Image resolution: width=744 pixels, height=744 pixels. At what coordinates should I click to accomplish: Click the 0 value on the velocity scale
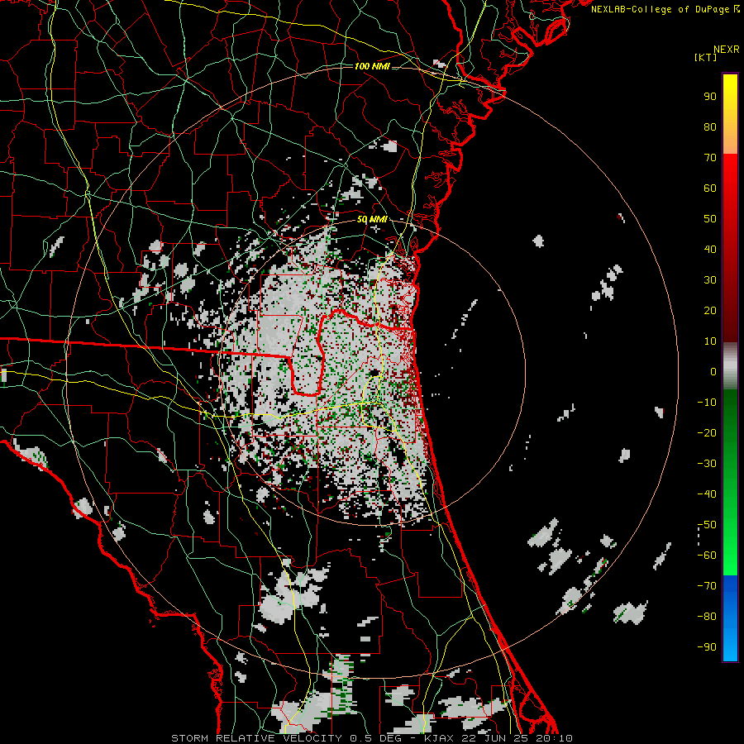pyautogui.click(x=713, y=372)
